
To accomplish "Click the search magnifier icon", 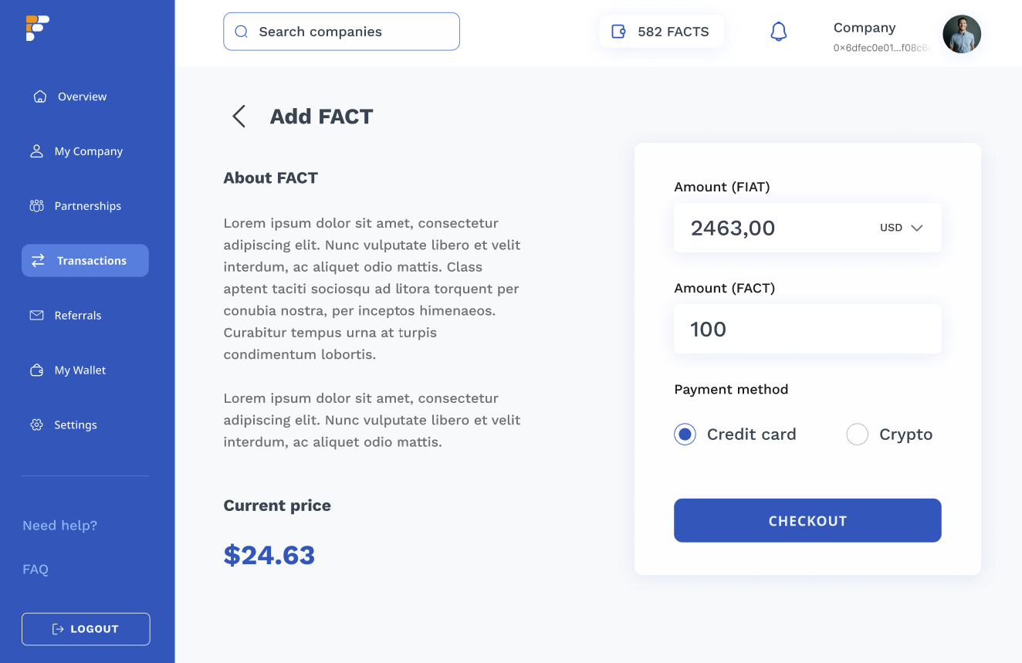I will (x=241, y=32).
